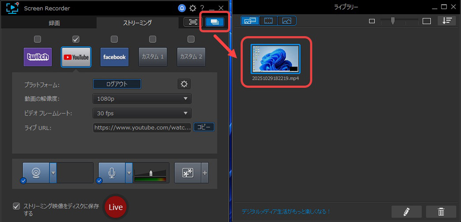Enable the カスタム 1 checkbox
Screen dimensions: 461x222
point(153,39)
